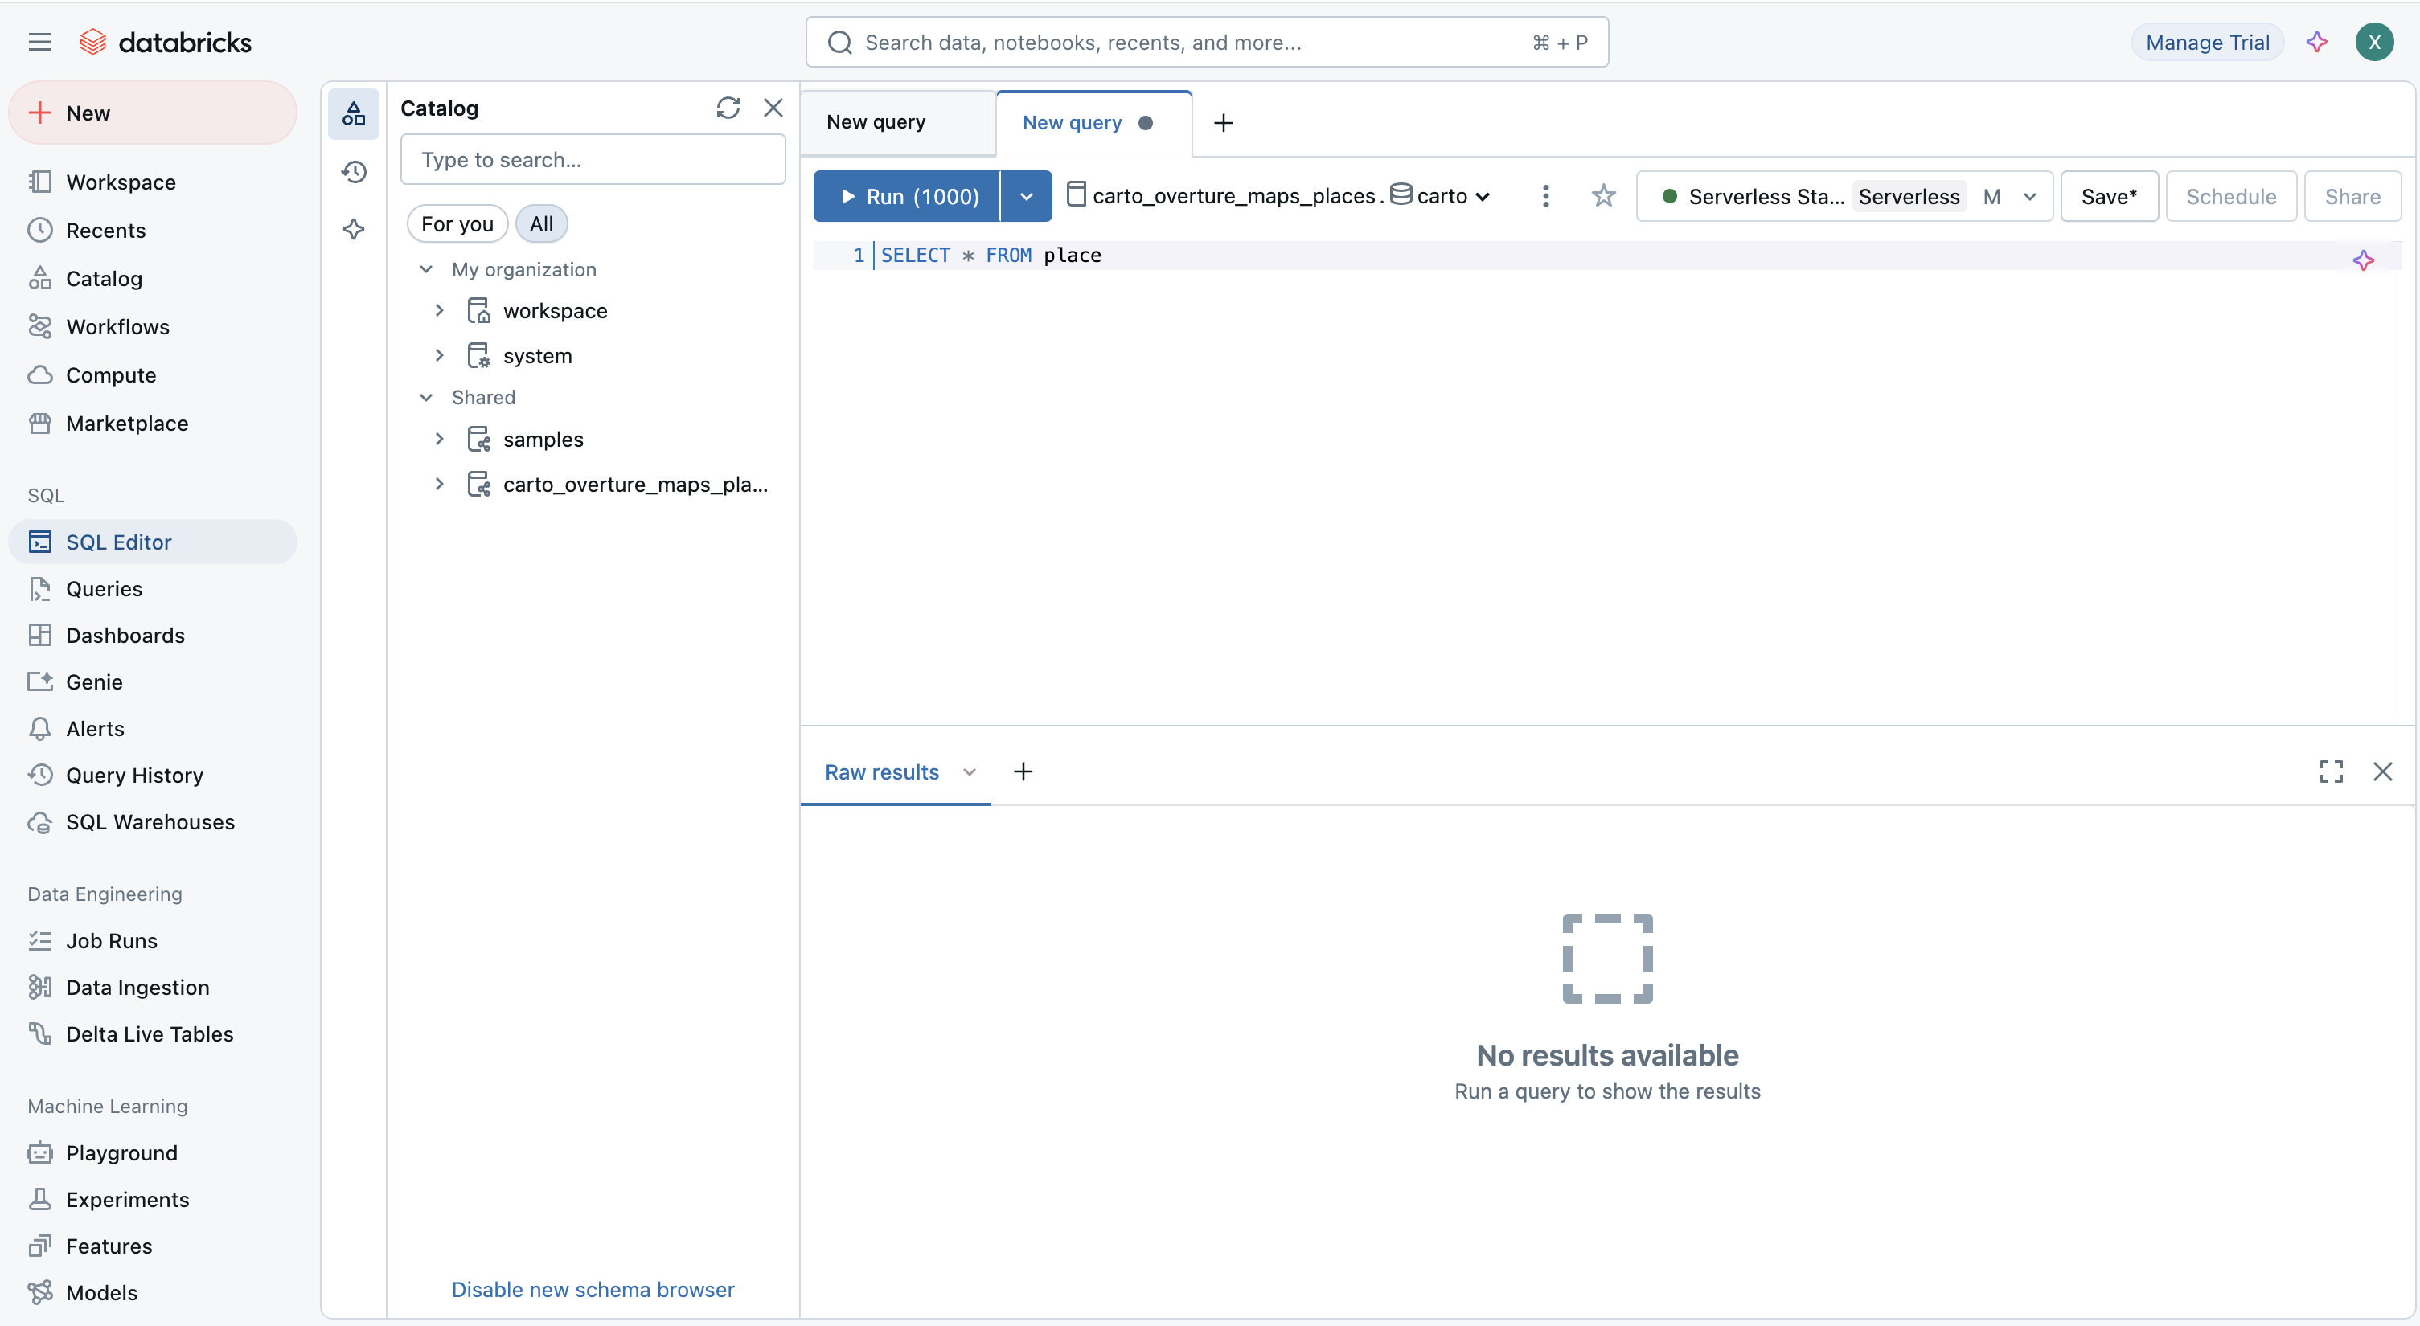This screenshot has width=2420, height=1326.
Task: Expand the carto_overture_maps_pla... catalog
Action: 439,485
